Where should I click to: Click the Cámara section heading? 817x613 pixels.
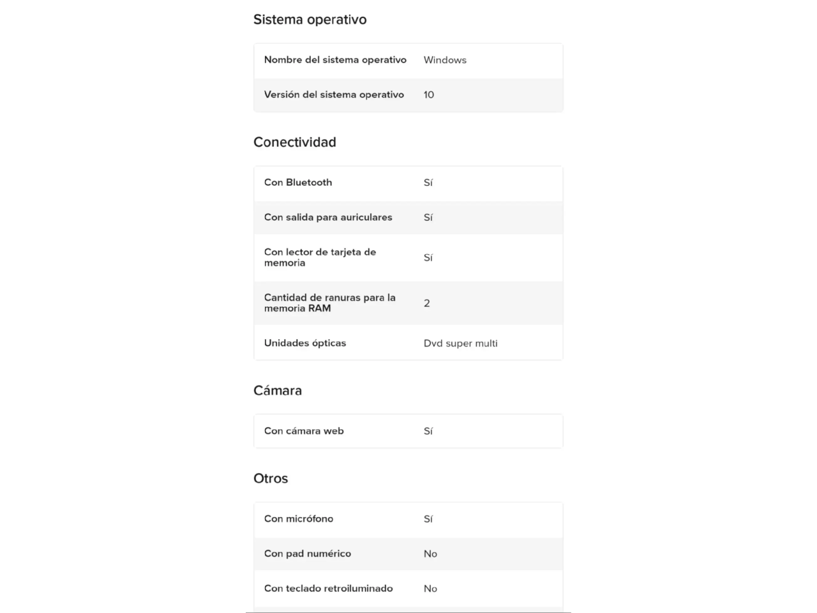point(278,391)
